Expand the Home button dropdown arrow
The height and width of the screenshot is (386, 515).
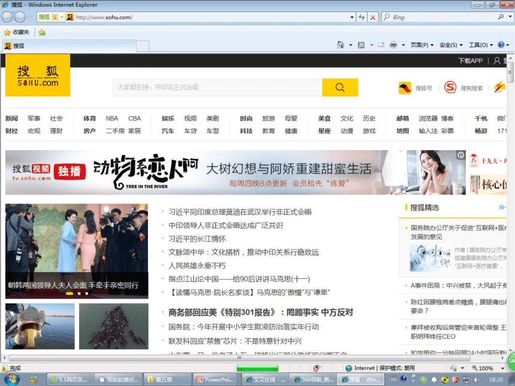350,45
